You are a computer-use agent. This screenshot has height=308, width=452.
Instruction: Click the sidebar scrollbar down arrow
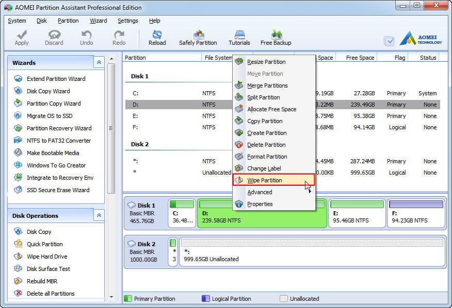111,297
